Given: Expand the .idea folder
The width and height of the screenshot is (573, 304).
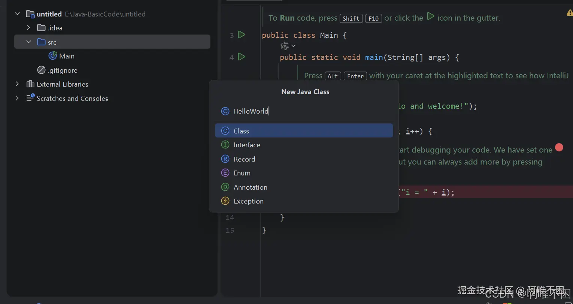Looking at the screenshot, I should 28,28.
